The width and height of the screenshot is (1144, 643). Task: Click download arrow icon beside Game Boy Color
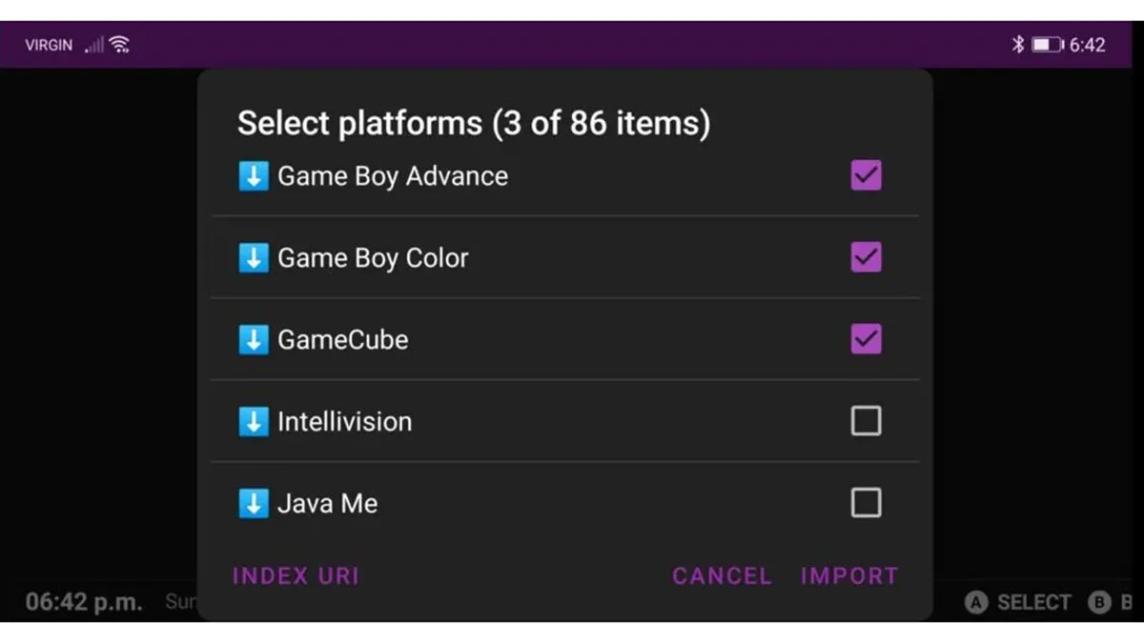[253, 258]
